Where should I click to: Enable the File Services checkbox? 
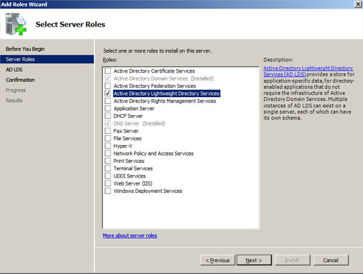(x=108, y=138)
